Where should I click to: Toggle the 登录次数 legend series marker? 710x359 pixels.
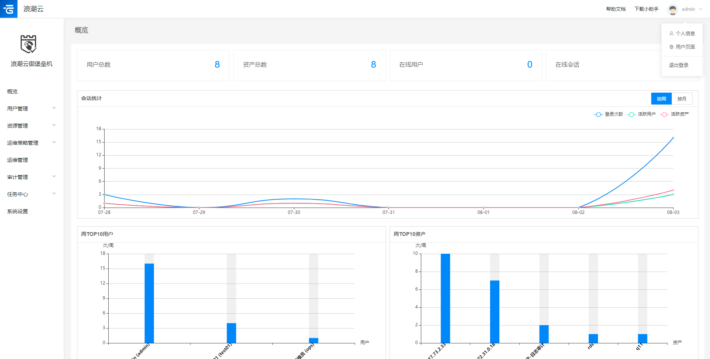tap(598, 114)
